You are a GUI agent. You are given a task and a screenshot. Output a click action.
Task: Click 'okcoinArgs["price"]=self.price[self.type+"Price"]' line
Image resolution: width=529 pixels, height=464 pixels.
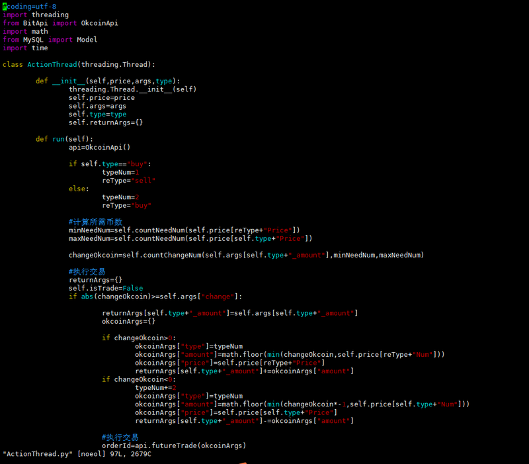click(x=236, y=412)
